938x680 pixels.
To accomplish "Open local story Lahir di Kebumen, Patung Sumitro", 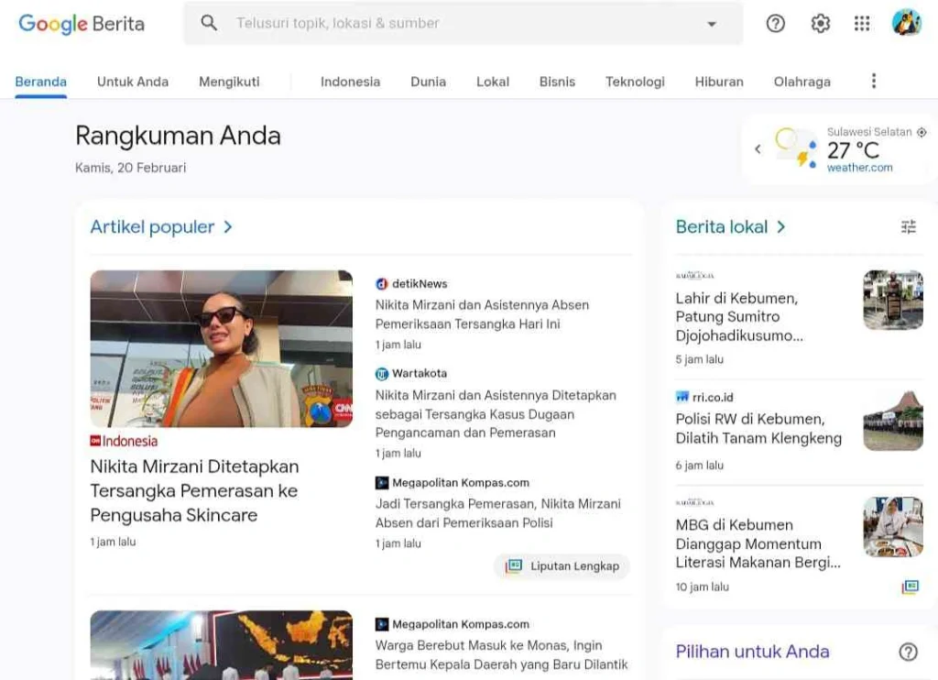I will click(x=739, y=317).
